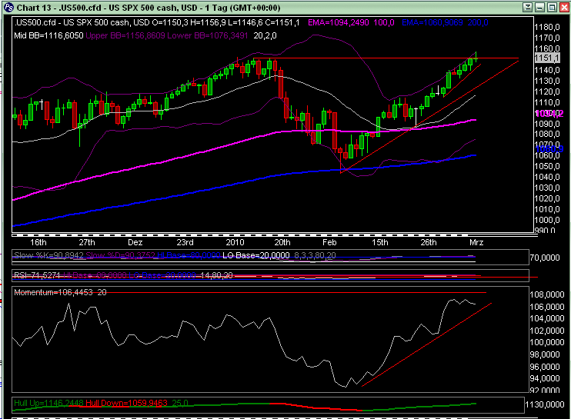Click the red horizontal resistance line
Viewport: 571px width, 419px height.
pos(386,58)
